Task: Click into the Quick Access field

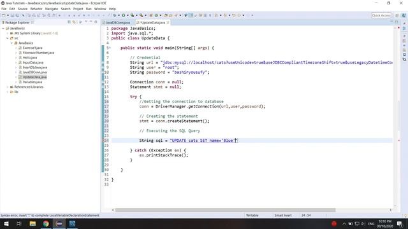Action: tap(381, 15)
